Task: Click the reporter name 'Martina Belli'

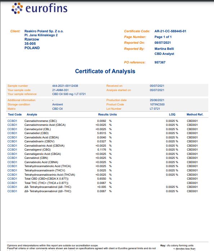Action: pos(164,49)
